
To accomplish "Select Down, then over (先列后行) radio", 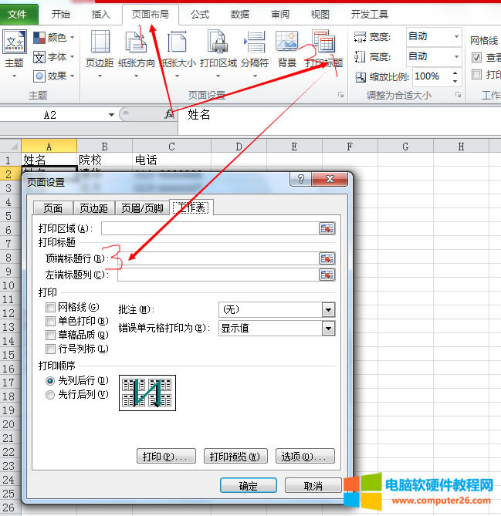I will pyautogui.click(x=49, y=381).
